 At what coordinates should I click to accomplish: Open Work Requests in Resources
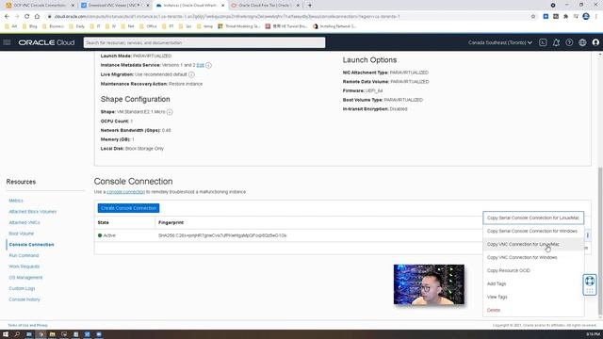[24, 266]
